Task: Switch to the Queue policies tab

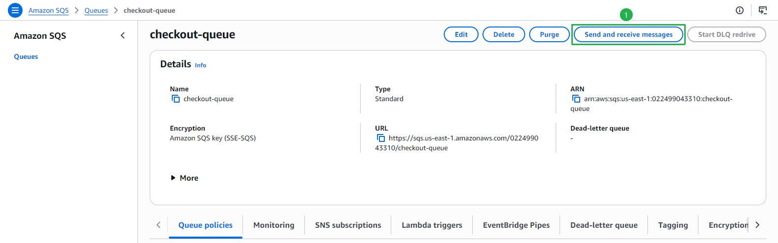Action: 205,225
